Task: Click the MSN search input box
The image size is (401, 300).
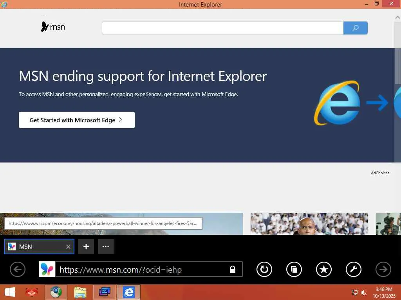Action: click(x=222, y=28)
